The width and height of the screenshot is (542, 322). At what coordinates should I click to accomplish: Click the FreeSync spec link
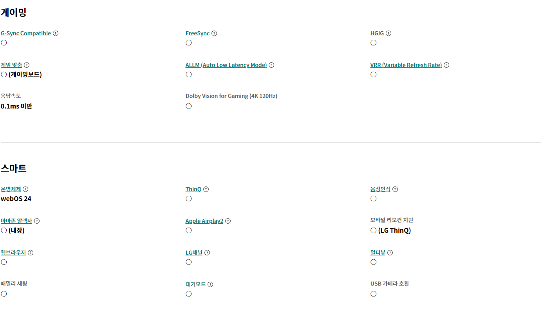197,33
